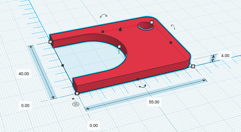Edit the 40.00 width dimension value
This screenshot has height=132, width=241.
tap(24, 74)
